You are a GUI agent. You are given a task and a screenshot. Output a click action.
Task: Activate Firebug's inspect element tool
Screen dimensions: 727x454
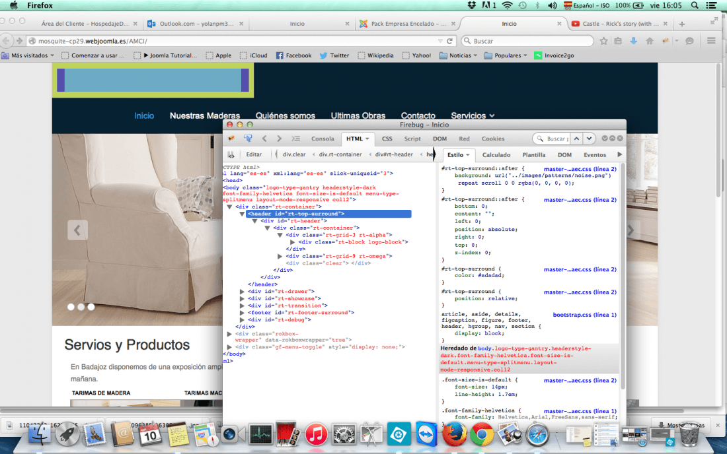[248, 139]
